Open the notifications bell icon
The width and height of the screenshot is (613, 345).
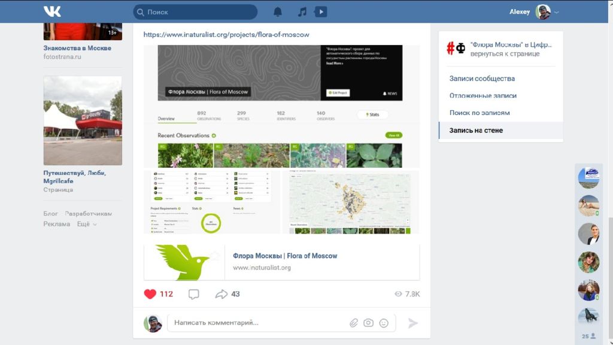(278, 12)
